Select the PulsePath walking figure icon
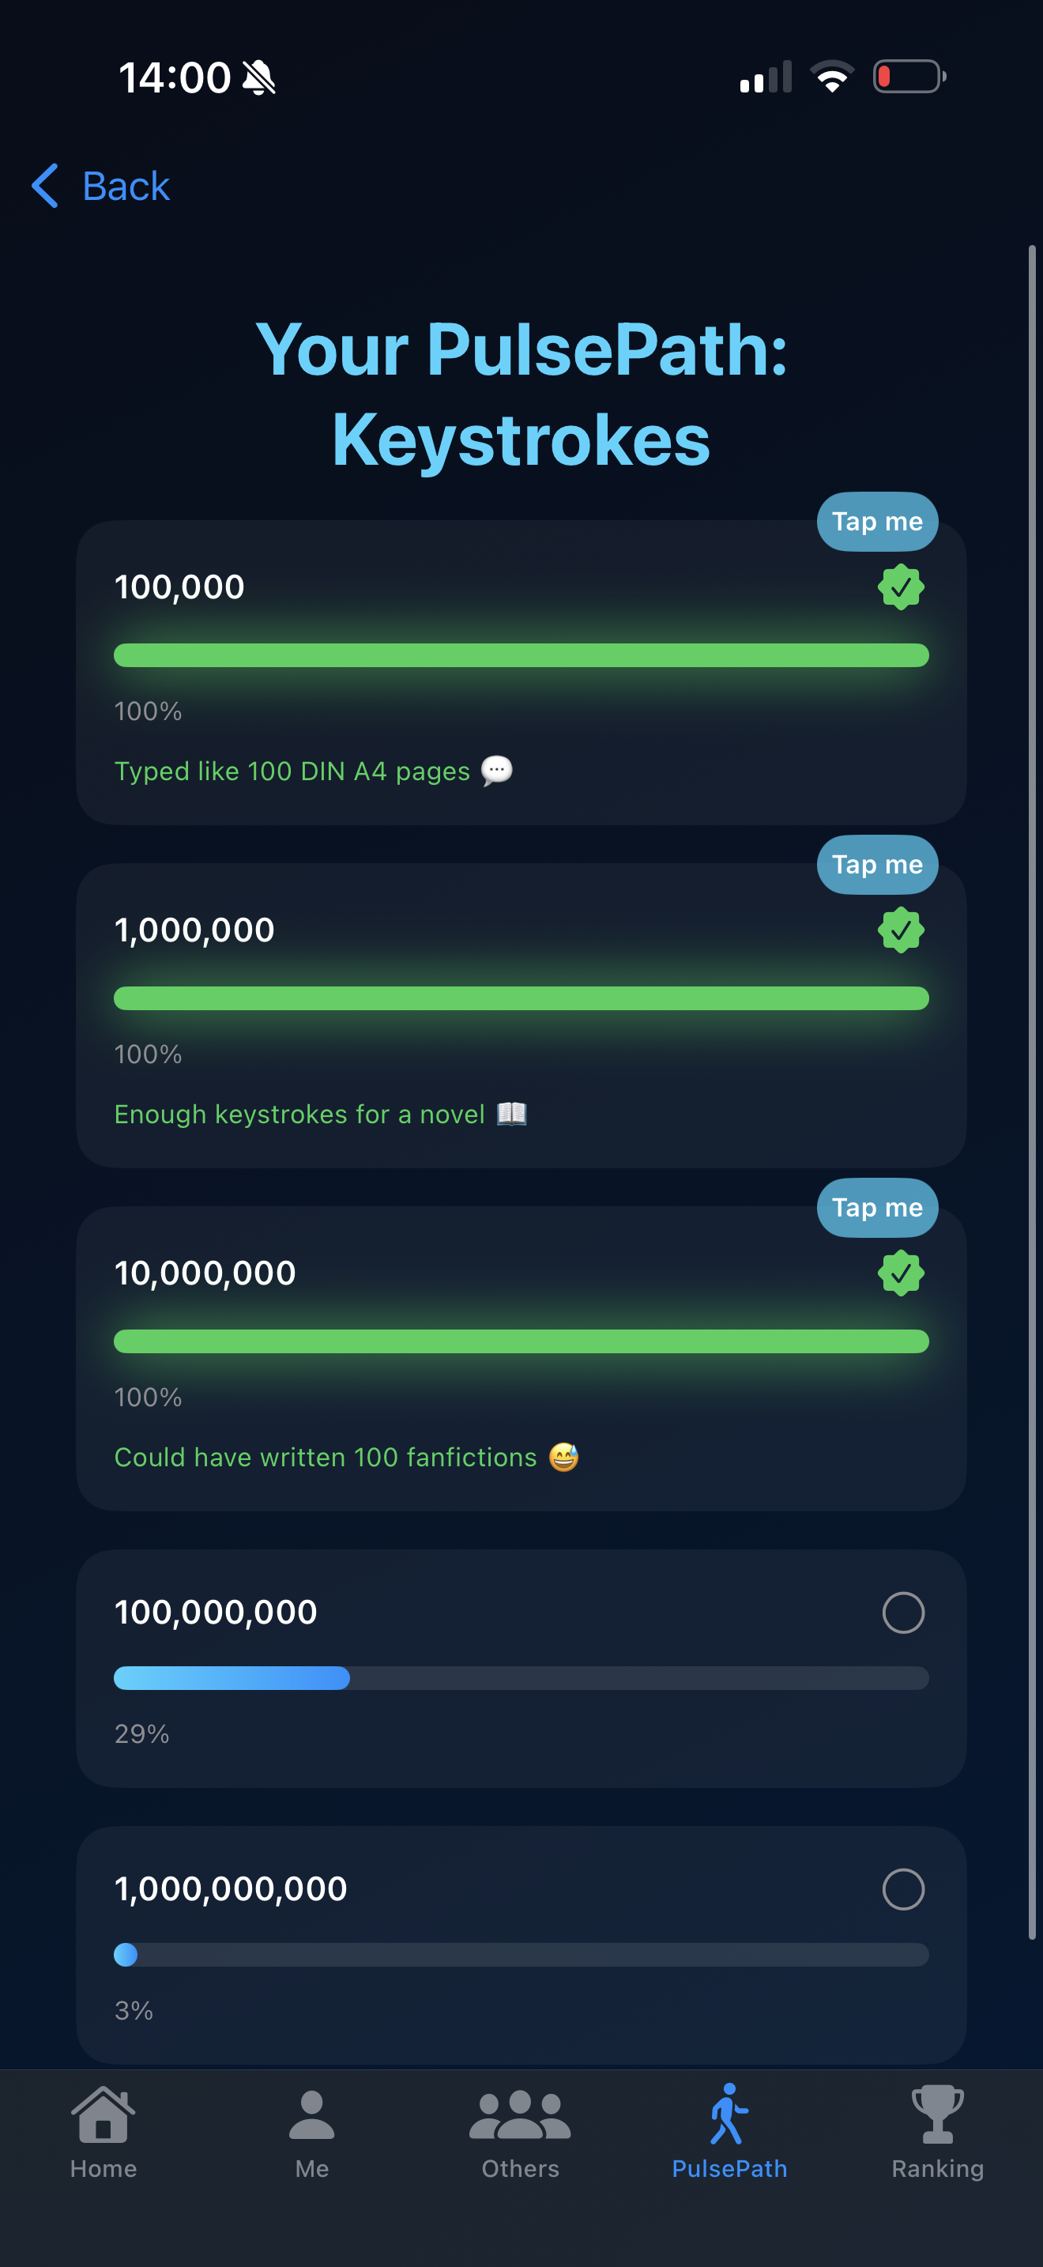This screenshot has width=1043, height=2267. tap(729, 2113)
